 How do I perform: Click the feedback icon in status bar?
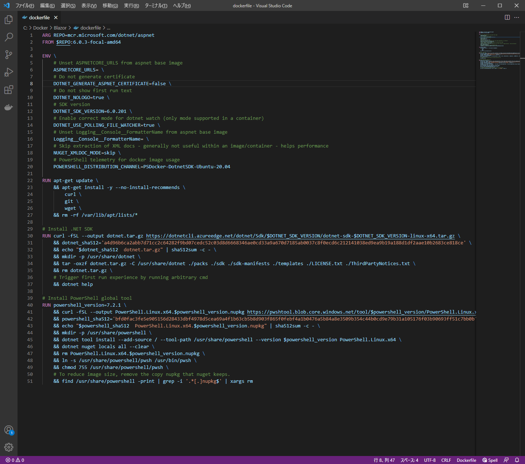click(x=506, y=460)
